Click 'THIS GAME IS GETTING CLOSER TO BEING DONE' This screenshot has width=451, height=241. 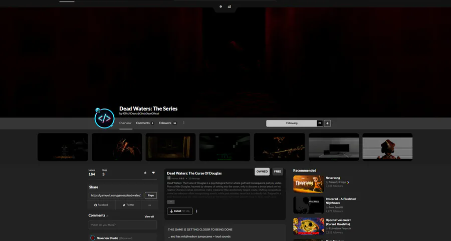200,229
